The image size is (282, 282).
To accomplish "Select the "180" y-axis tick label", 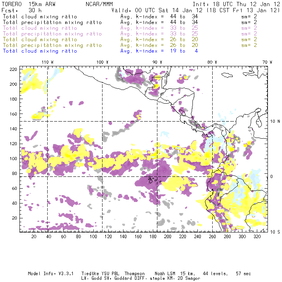I will pos(13,99).
